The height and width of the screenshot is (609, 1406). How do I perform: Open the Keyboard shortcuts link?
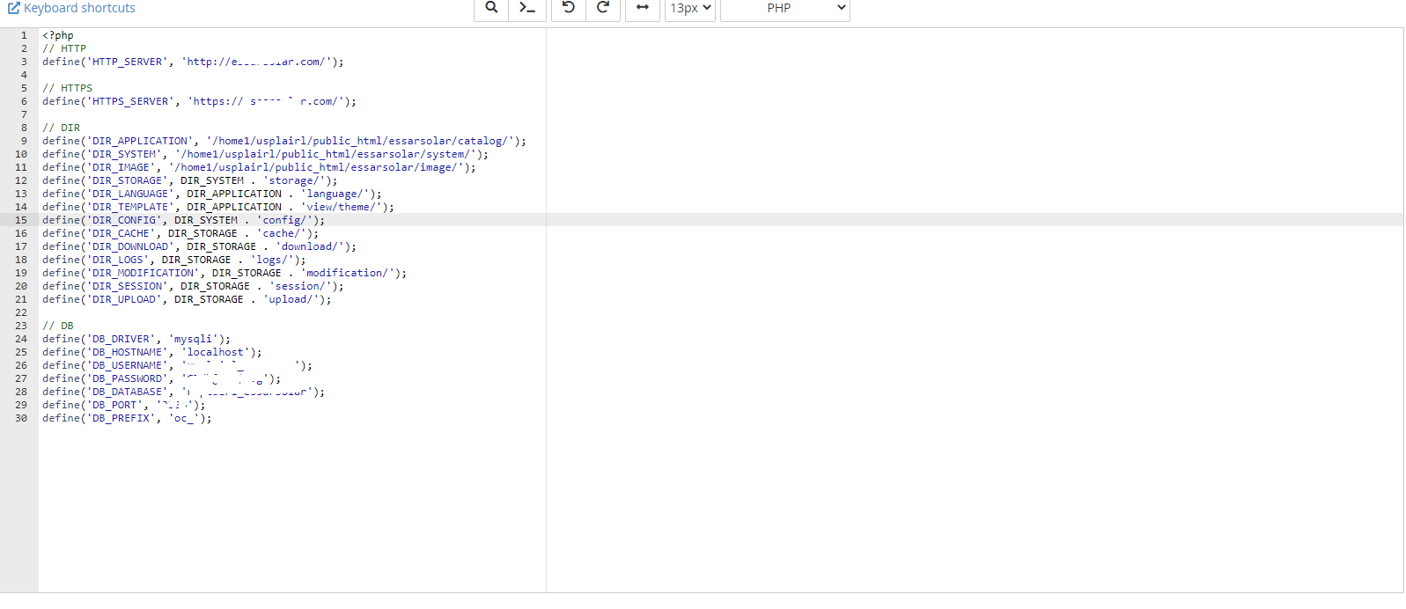[71, 8]
